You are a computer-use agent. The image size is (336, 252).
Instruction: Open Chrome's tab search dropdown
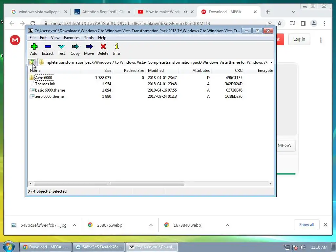coord(293,12)
